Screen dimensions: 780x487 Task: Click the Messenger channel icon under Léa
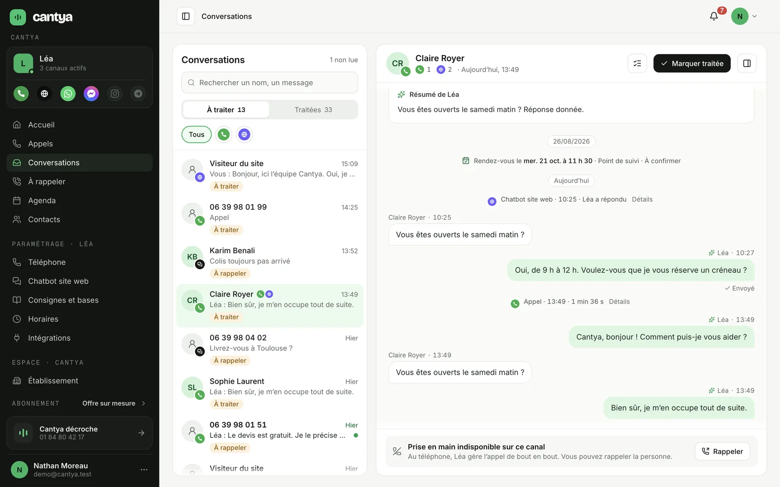click(x=91, y=94)
